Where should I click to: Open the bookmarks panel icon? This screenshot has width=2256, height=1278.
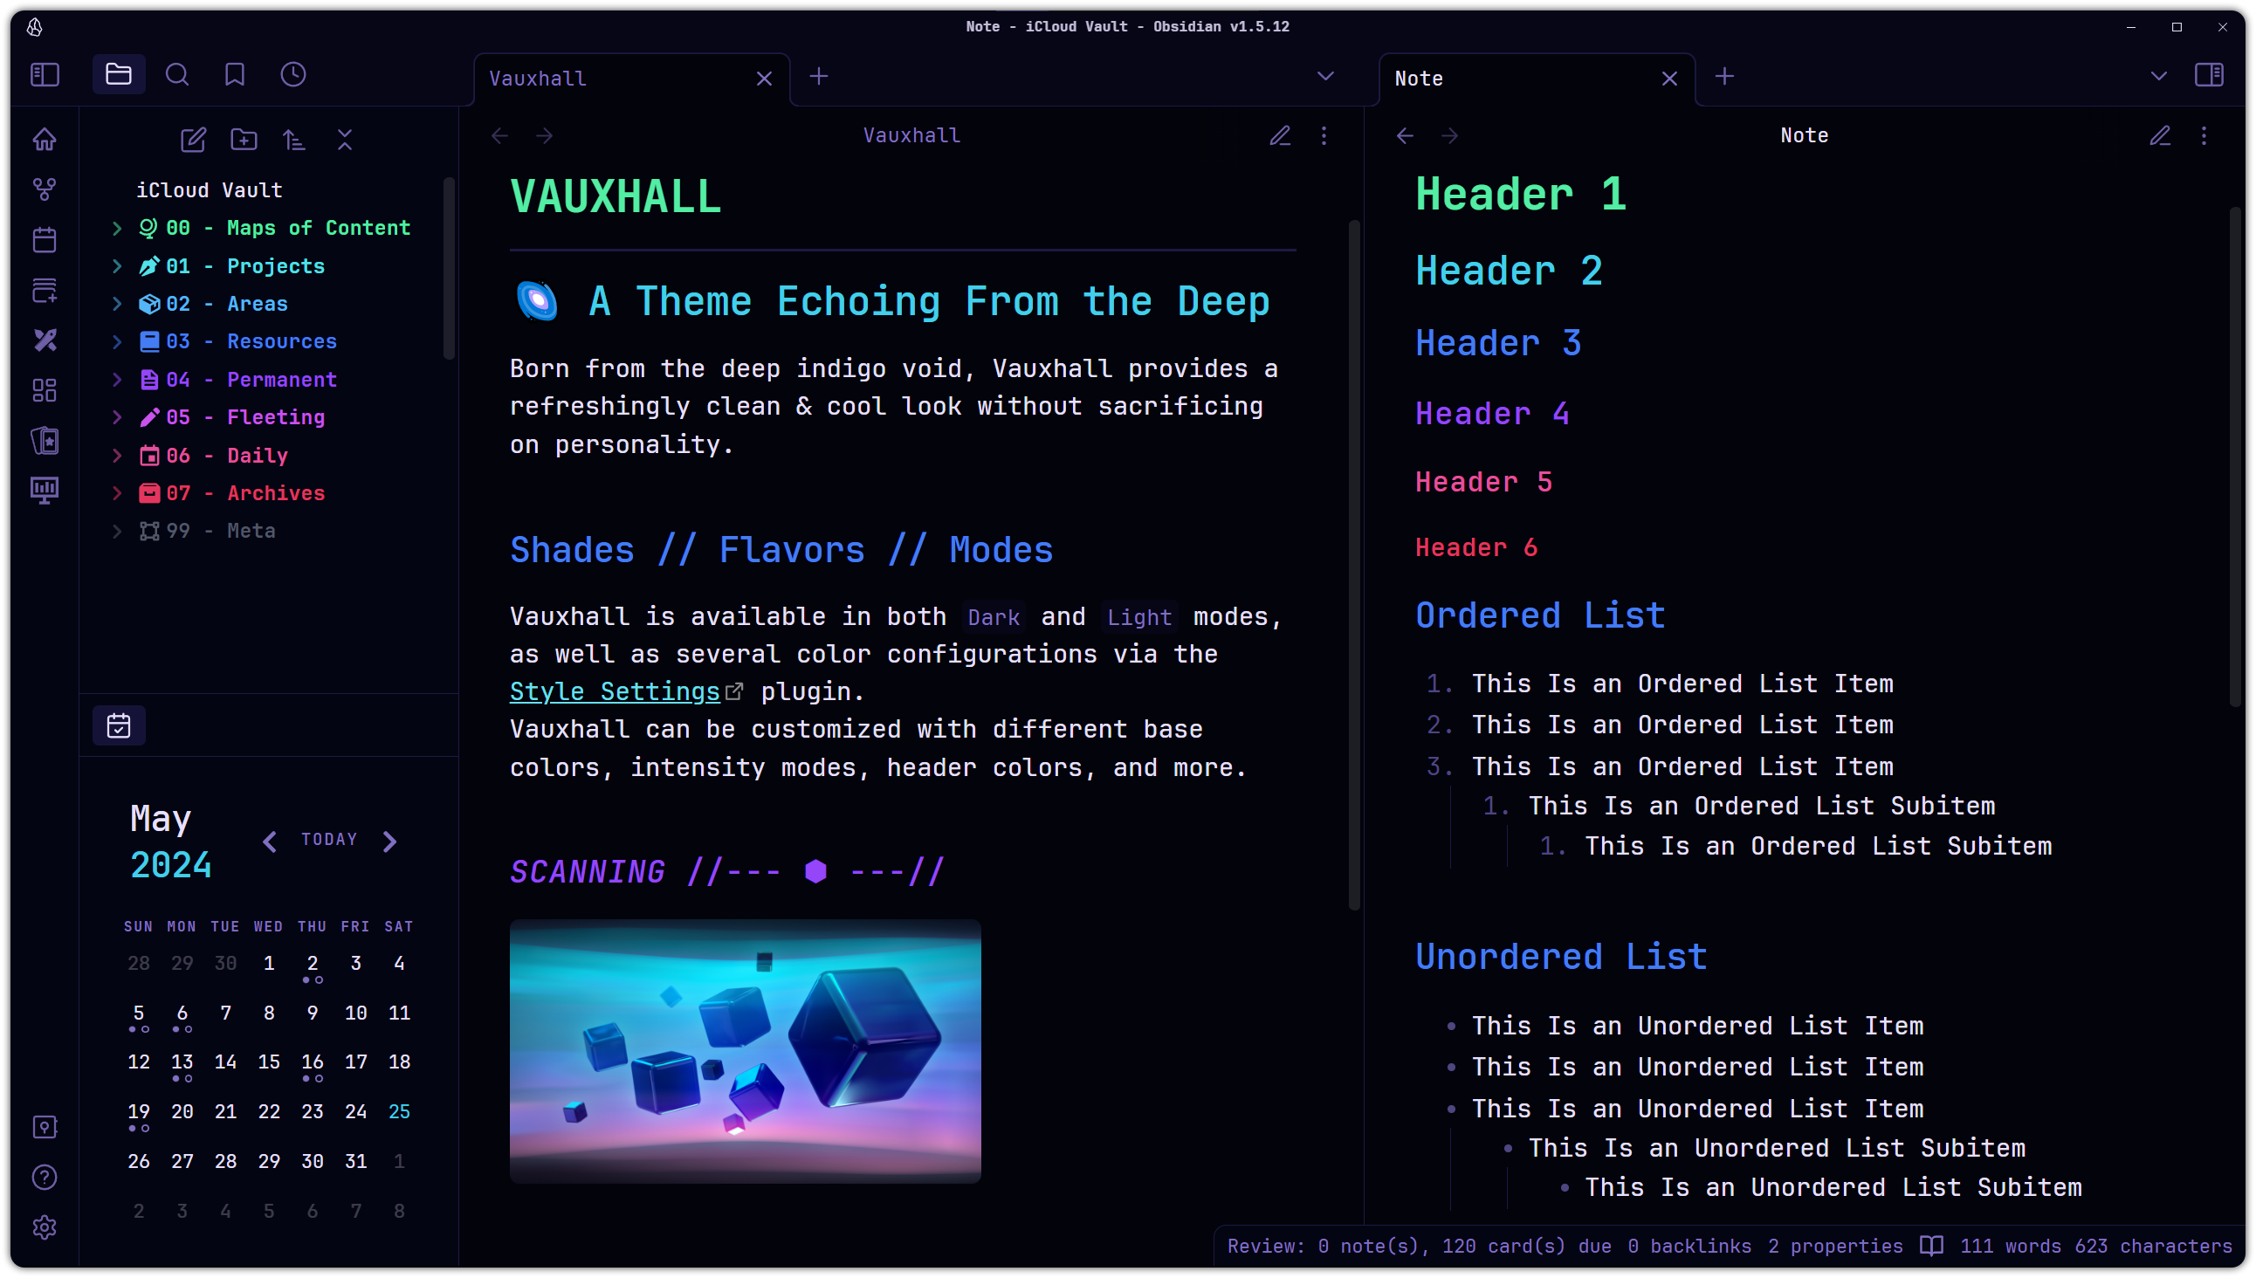[x=234, y=74]
